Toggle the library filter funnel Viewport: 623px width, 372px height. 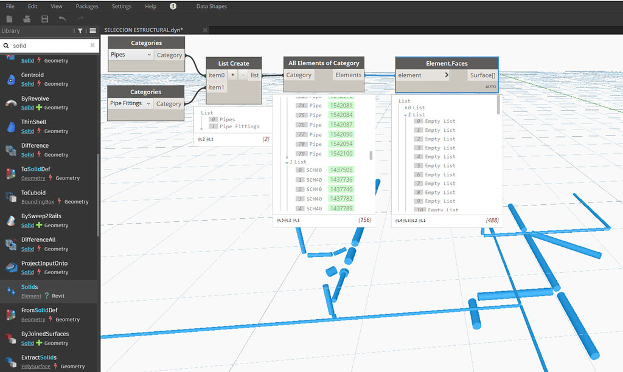click(80, 30)
